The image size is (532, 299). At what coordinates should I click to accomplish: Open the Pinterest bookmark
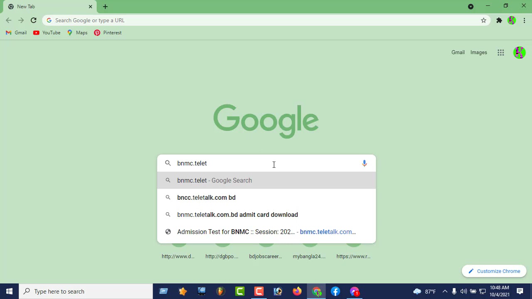[x=108, y=33]
